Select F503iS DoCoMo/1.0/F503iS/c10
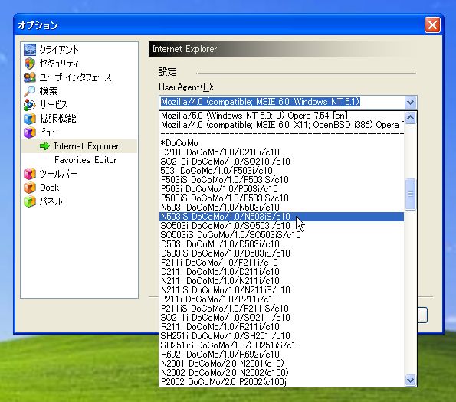Image resolution: width=456 pixels, height=402 pixels. coord(281,180)
